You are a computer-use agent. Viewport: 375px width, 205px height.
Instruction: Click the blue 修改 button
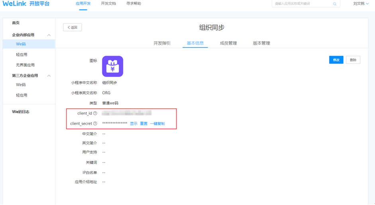point(336,60)
